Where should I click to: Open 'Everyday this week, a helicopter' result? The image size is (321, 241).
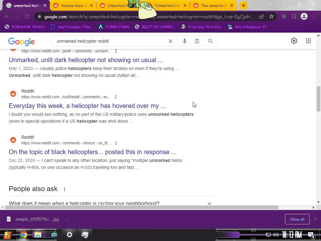(87, 106)
